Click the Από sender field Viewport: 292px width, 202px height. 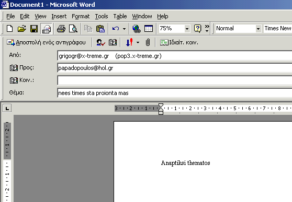point(175,56)
